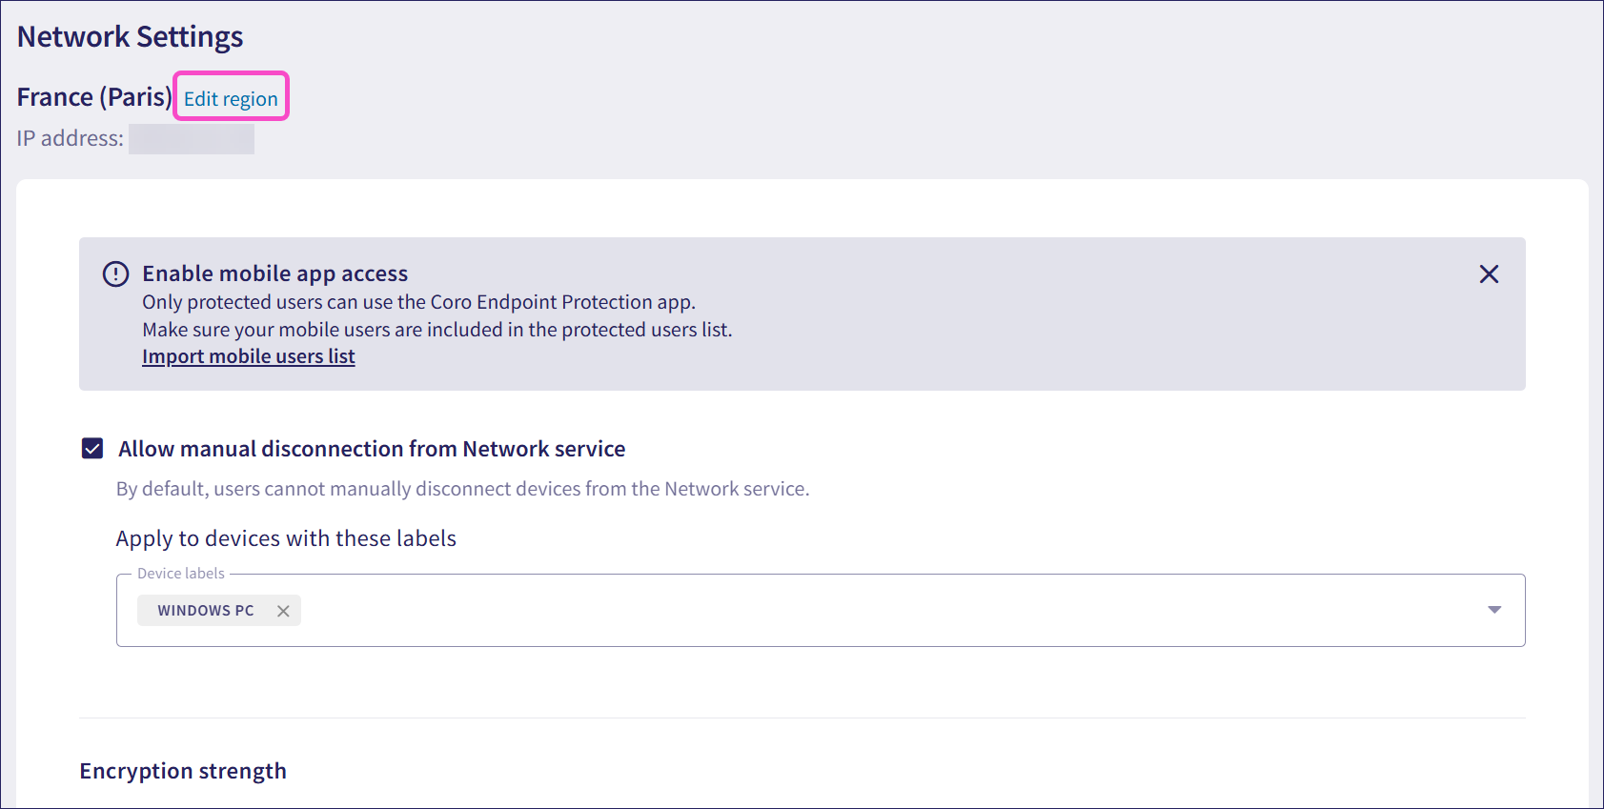
Task: Click the France (Paris) region name
Action: pos(94,97)
